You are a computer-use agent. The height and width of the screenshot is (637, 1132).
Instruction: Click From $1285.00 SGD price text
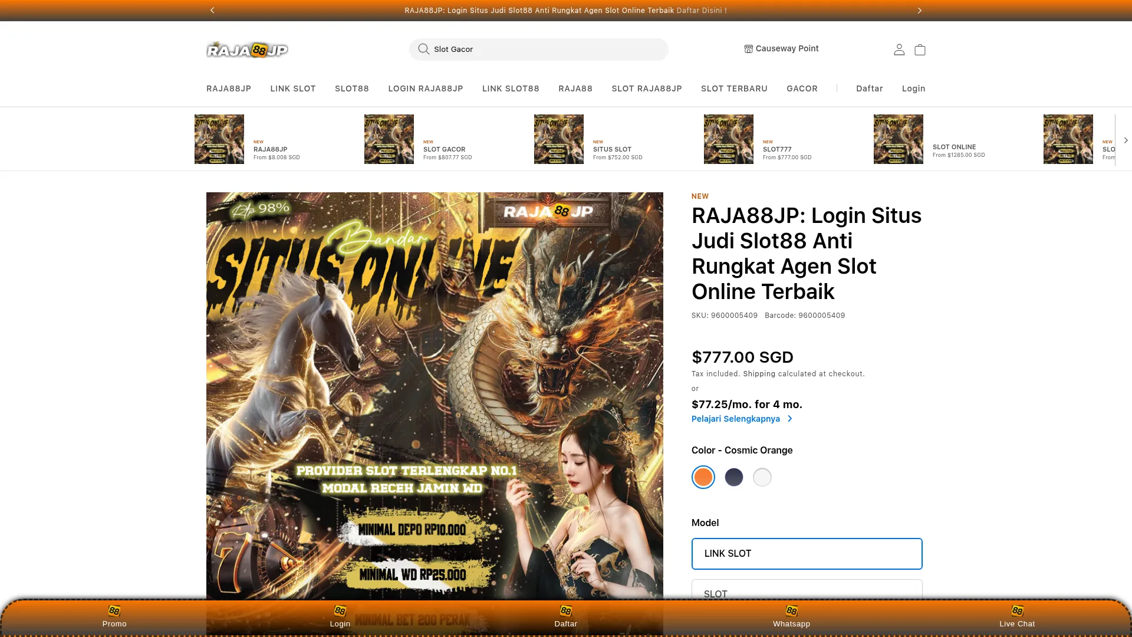point(959,155)
